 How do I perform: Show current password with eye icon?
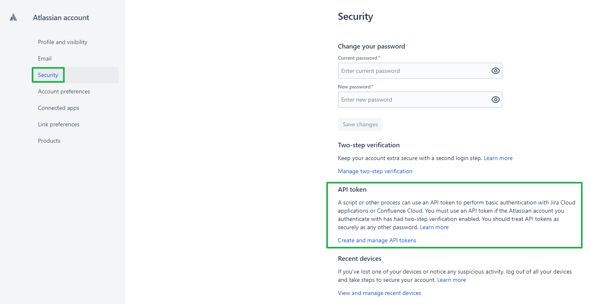click(x=495, y=71)
